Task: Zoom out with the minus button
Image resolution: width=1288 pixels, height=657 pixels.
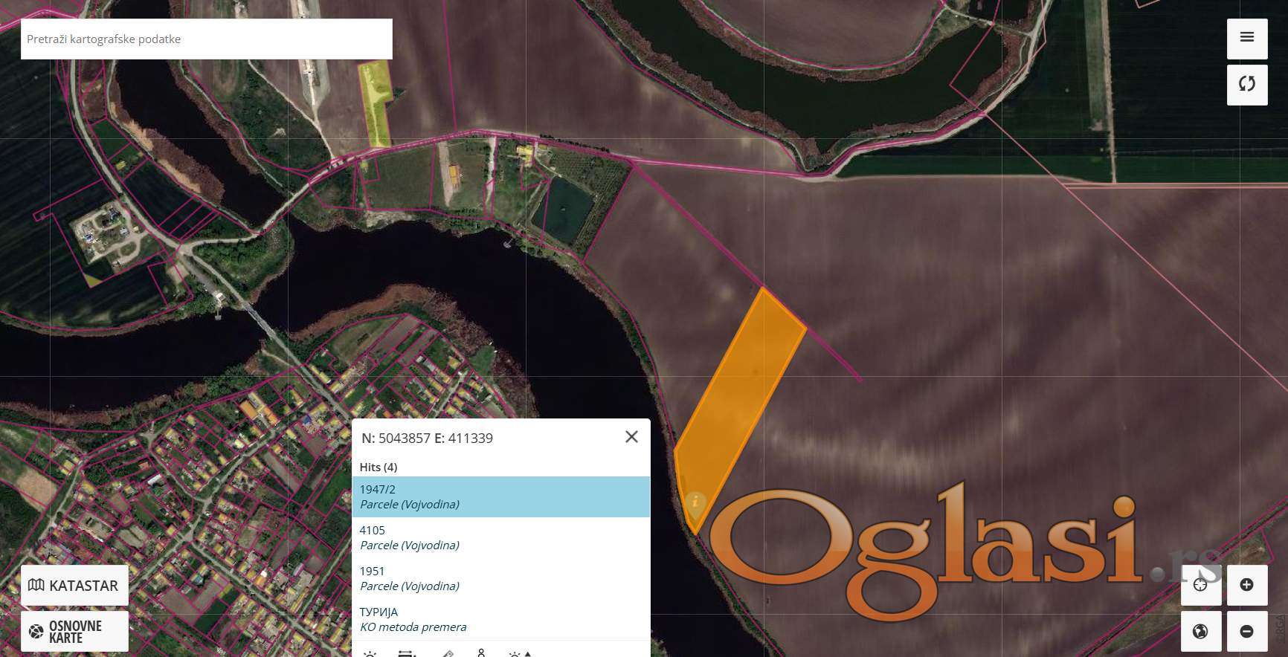Action: coord(1247,631)
